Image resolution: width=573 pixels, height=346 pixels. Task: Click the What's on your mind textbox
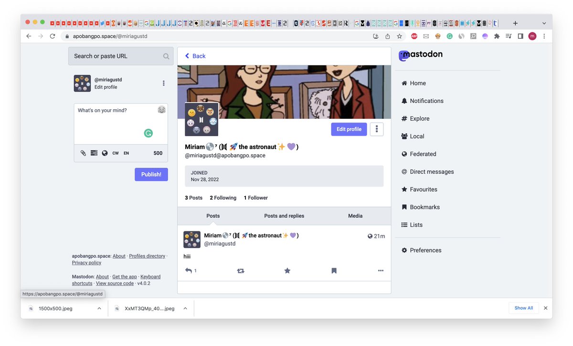pyautogui.click(x=121, y=124)
